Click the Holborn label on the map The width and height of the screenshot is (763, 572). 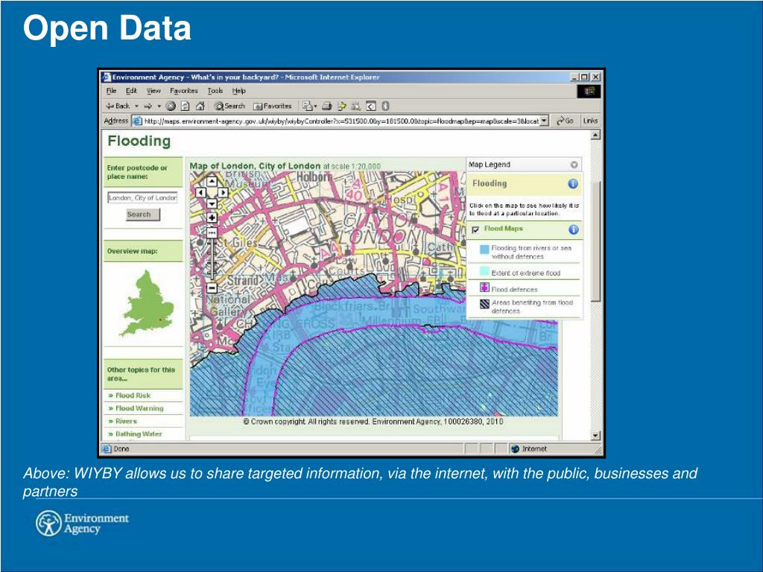[314, 177]
